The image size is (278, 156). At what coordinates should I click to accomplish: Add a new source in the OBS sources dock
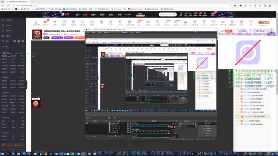coord(110,136)
